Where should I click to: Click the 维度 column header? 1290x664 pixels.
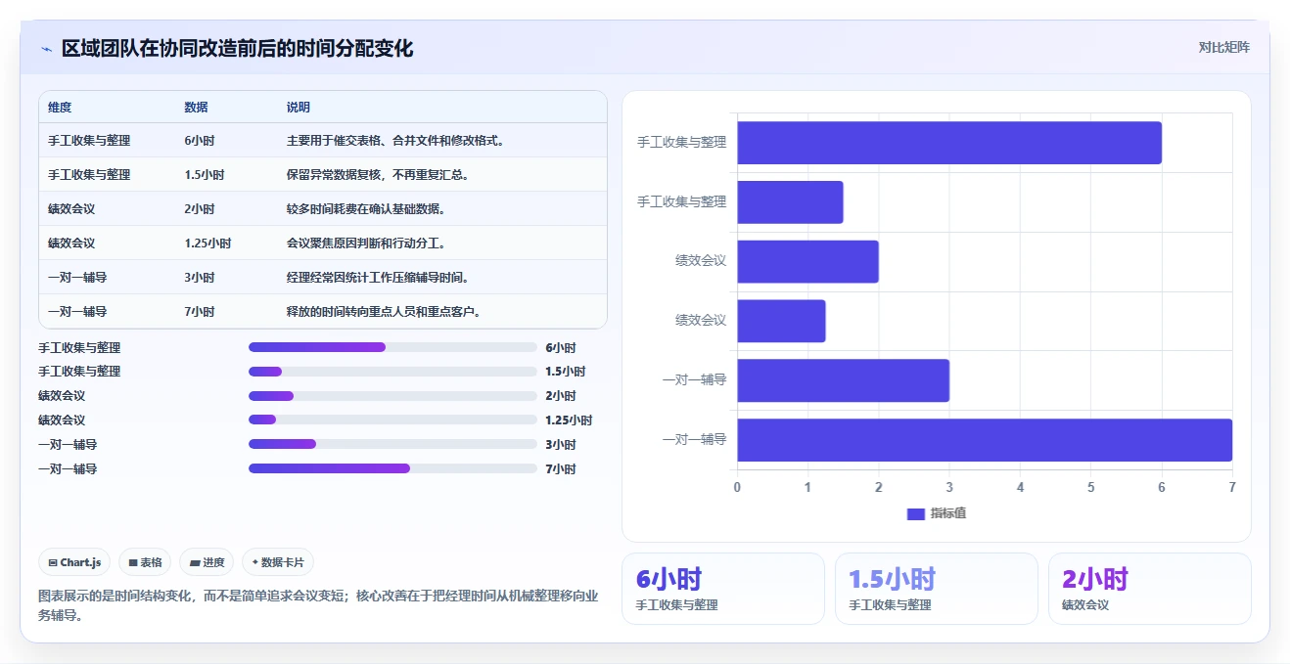coord(60,108)
